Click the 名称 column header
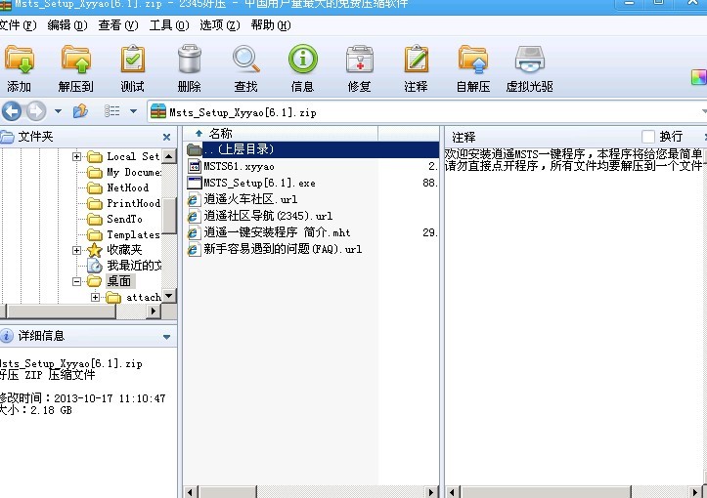Image resolution: width=707 pixels, height=498 pixels. [x=220, y=133]
